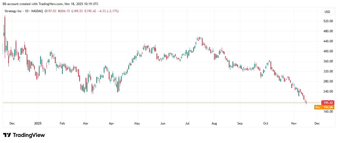Click the High value 204.15 in legend
This screenshot has width=338, height=143.
tap(63, 11)
